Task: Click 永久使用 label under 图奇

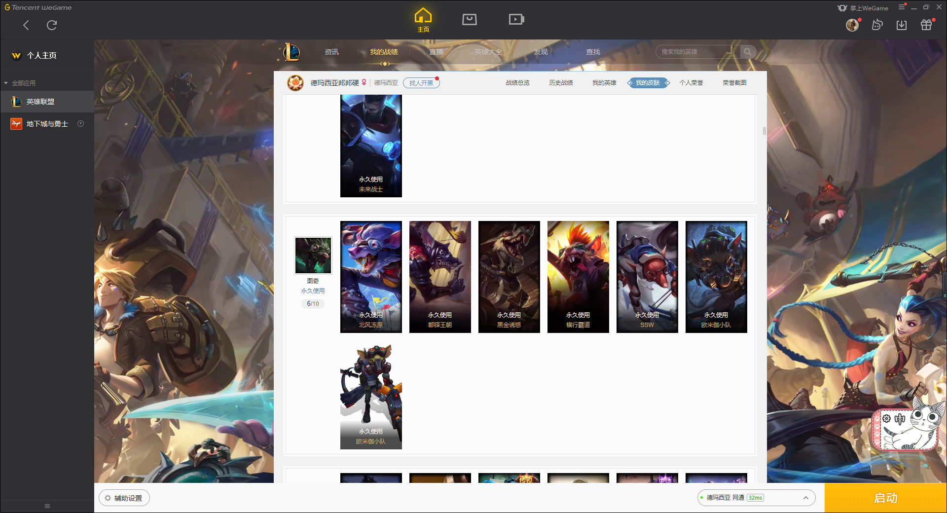Action: [x=313, y=291]
